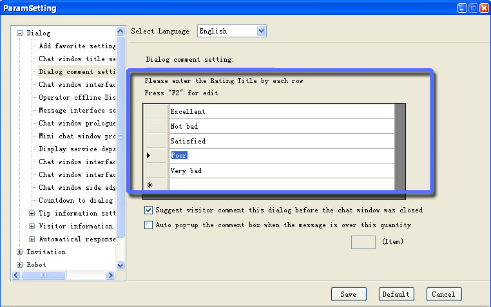Click the Cancel button
The width and height of the screenshot is (491, 307).
tap(444, 294)
